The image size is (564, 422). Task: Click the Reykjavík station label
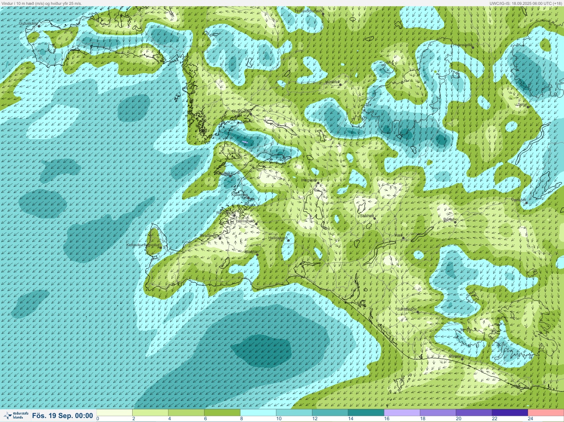pyautogui.click(x=225, y=213)
